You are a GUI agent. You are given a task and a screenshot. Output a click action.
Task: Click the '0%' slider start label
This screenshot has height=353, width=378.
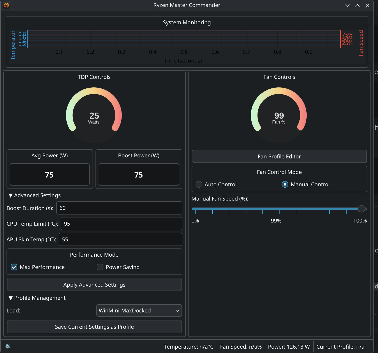pyautogui.click(x=195, y=221)
